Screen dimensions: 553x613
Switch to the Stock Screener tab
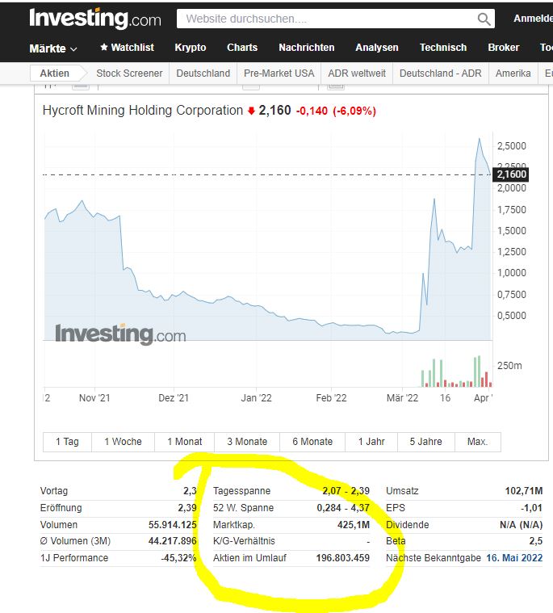click(129, 73)
